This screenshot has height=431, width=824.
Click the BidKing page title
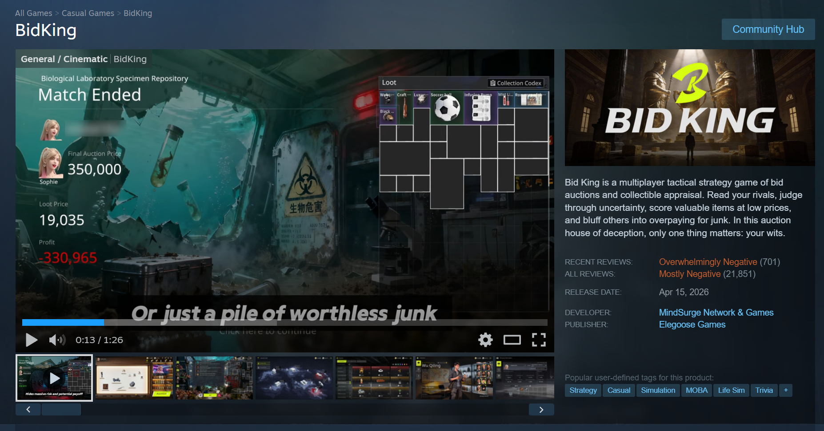[46, 30]
